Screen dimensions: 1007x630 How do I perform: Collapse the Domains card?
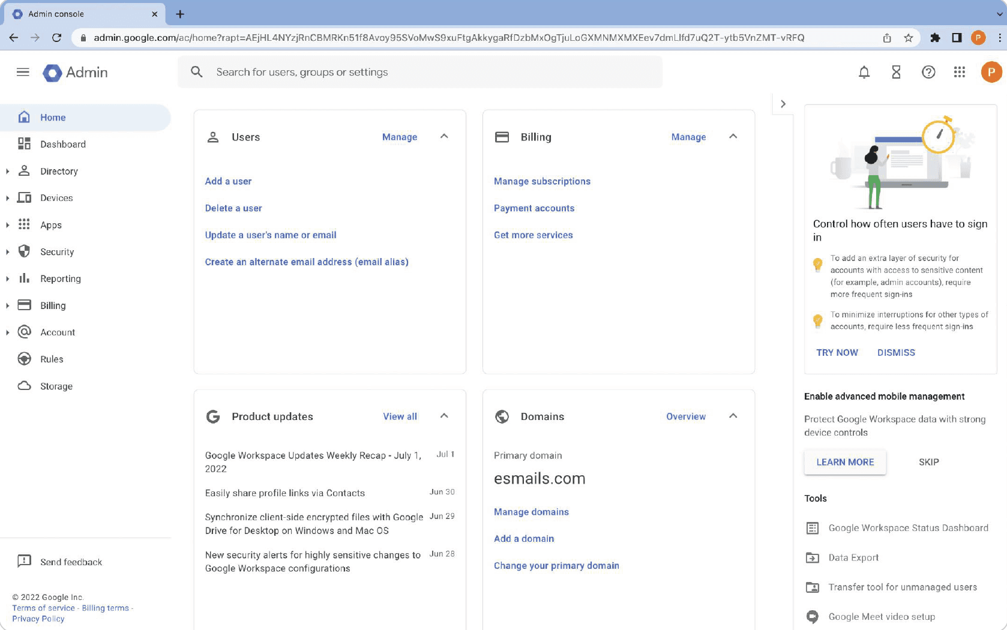[733, 416]
